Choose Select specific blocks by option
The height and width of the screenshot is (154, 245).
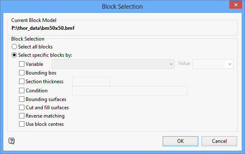tap(14, 55)
